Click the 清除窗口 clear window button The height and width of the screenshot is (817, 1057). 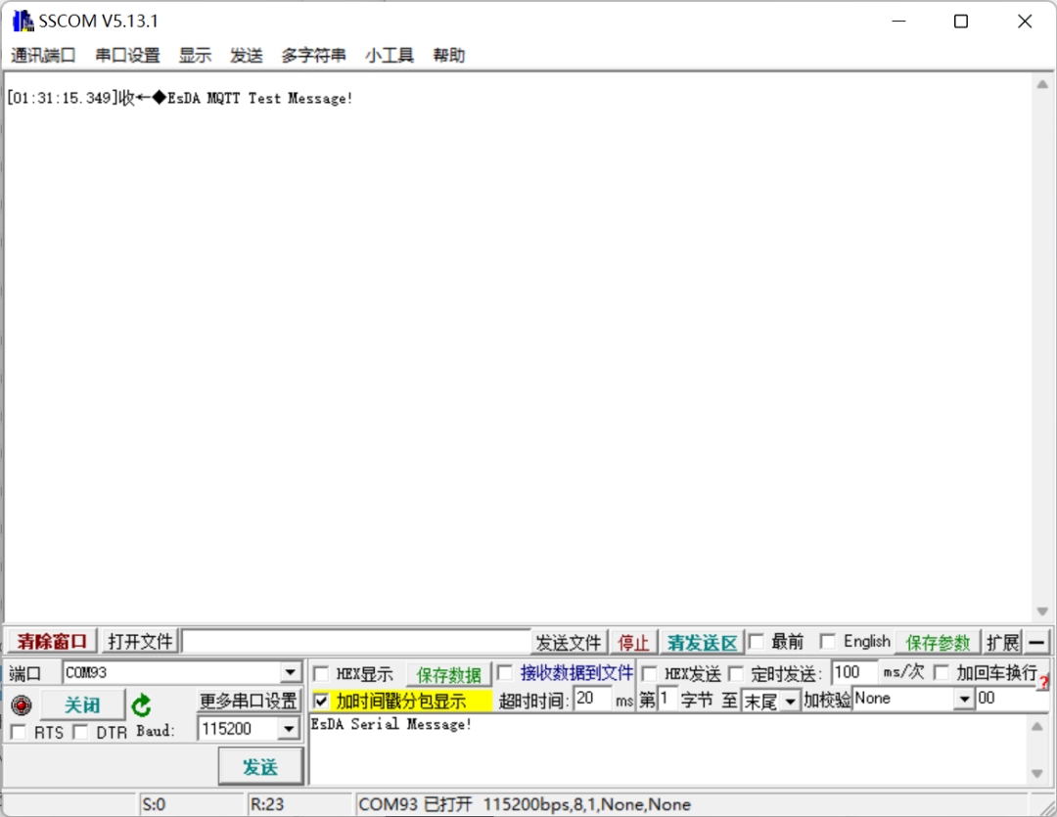coord(50,641)
